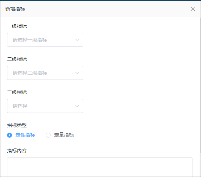The height and width of the screenshot is (177, 201).
Task: Click the 请选择二级指标 placeholder text
Action: [x=30, y=73]
